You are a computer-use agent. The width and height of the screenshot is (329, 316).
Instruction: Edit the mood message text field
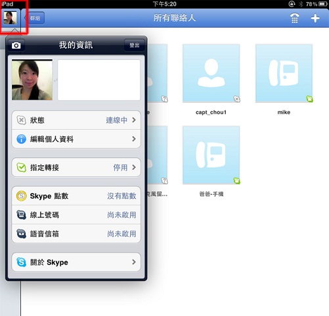pos(99,80)
